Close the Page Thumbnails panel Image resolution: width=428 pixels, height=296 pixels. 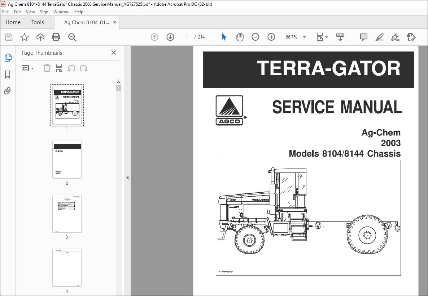tap(114, 53)
